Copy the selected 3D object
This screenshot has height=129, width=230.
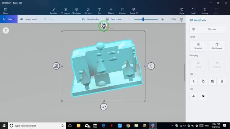[203, 81]
